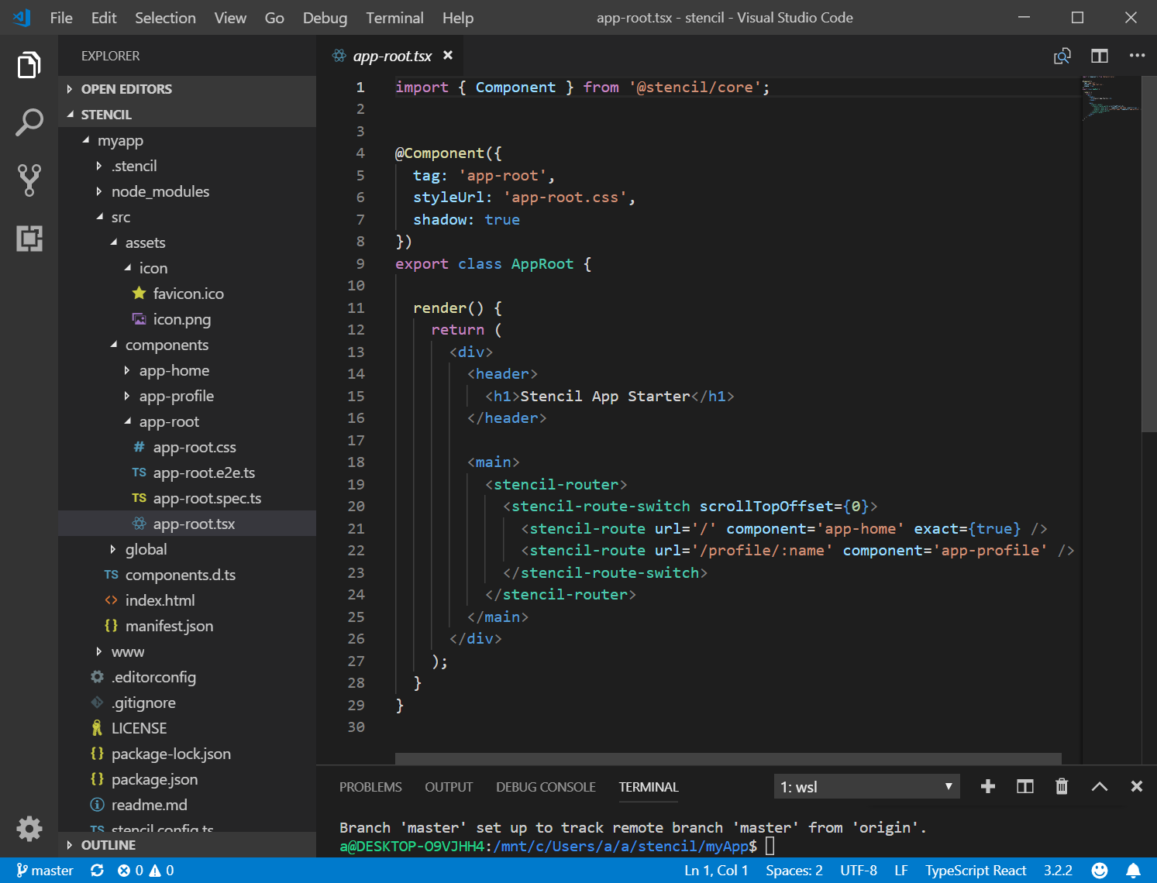Send feedback with the smiley icon
Image resolution: width=1157 pixels, height=883 pixels.
coord(1099,871)
